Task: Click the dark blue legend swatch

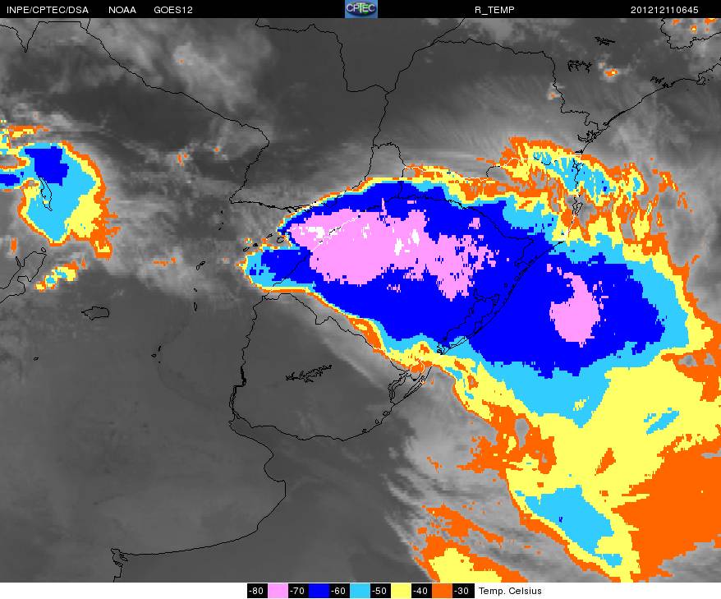Action: (x=318, y=591)
